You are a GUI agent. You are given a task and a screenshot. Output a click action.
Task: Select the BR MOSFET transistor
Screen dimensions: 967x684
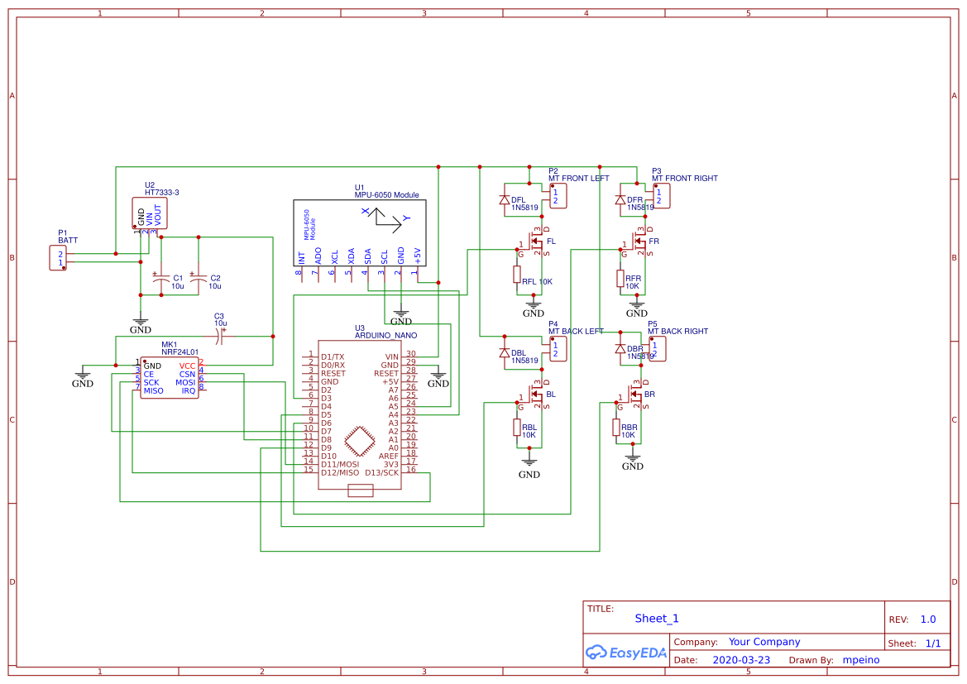(635, 395)
